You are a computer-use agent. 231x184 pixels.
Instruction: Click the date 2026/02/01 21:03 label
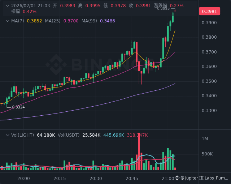coord(31,6)
